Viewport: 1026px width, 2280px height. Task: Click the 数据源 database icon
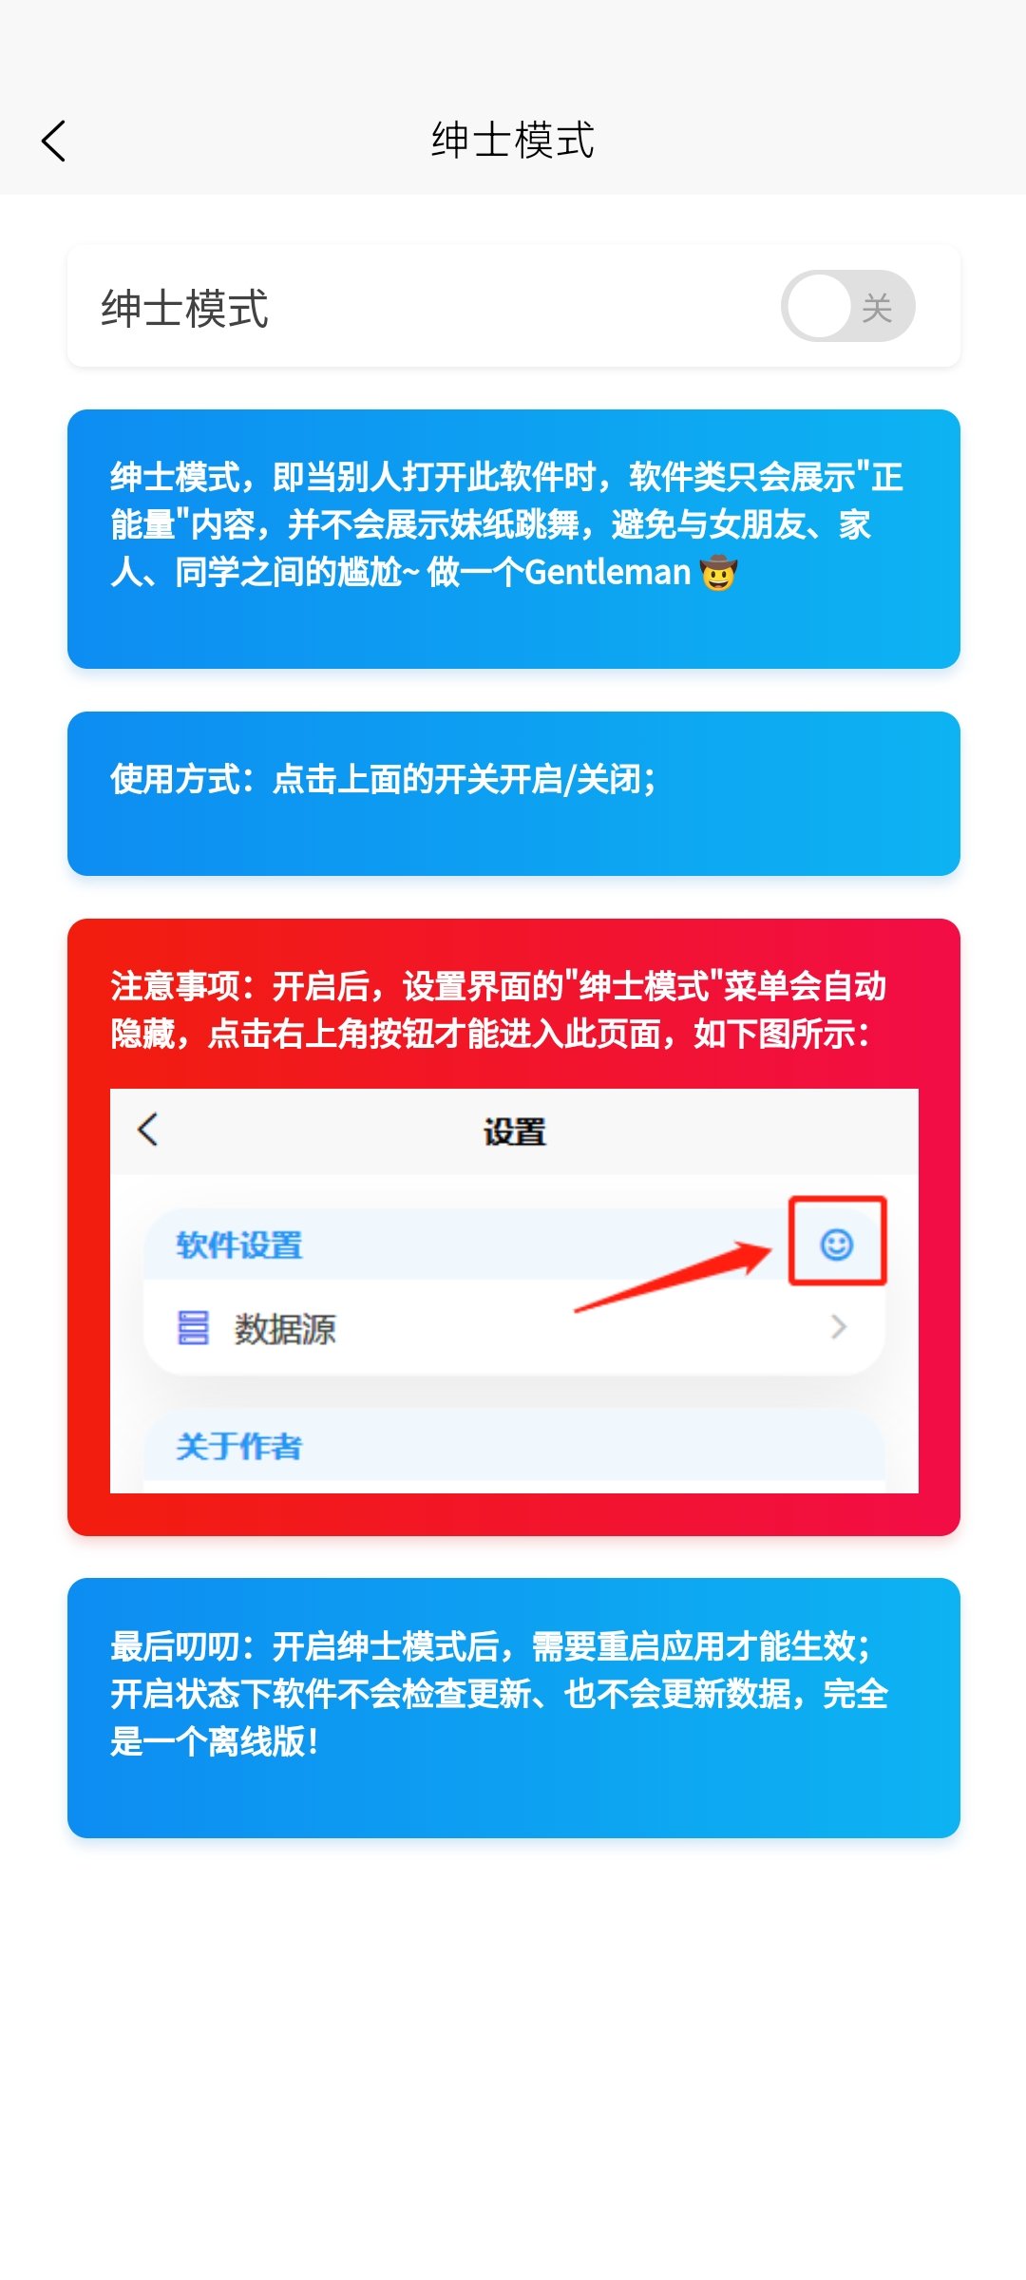(193, 1327)
